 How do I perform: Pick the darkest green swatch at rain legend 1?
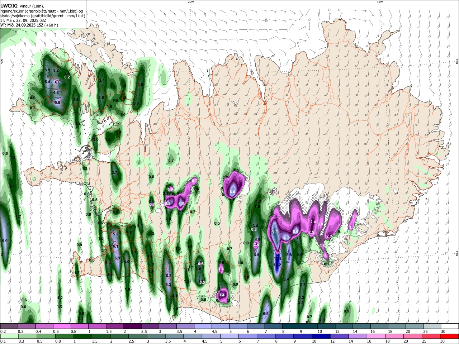[82, 336]
